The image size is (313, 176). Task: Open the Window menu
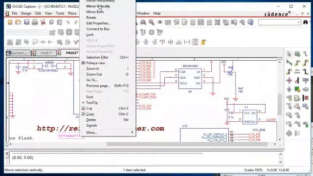click(143, 13)
